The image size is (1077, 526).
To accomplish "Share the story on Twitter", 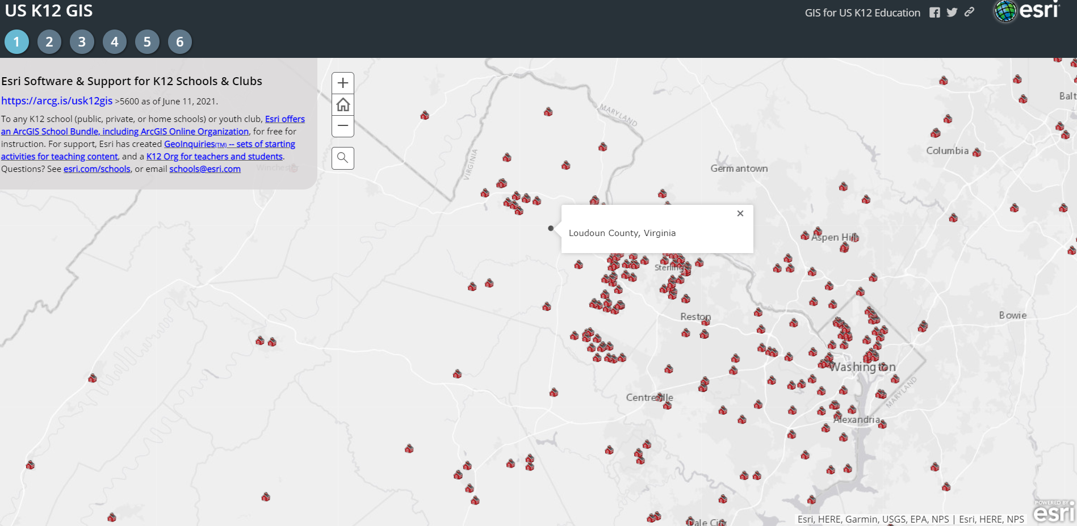I will 952,12.
